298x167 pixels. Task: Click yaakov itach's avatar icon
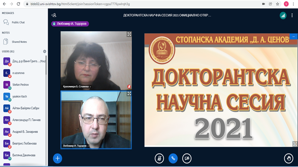[7, 96]
